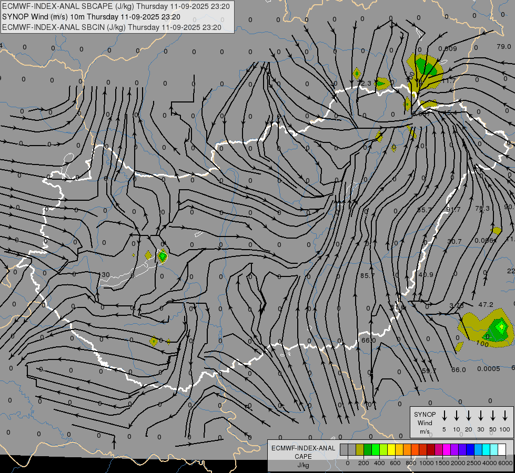Click the wind arrow above the 30 label
Viewport: 515px width, 473px height.
(480, 416)
